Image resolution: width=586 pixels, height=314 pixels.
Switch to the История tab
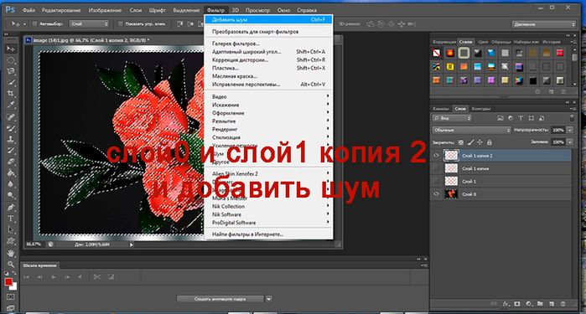click(552, 42)
